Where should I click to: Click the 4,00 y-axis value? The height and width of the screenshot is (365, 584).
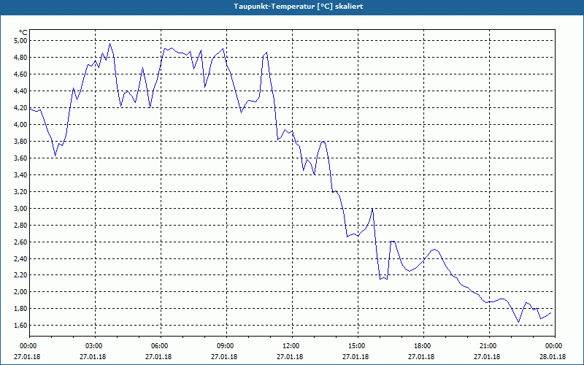click(21, 124)
